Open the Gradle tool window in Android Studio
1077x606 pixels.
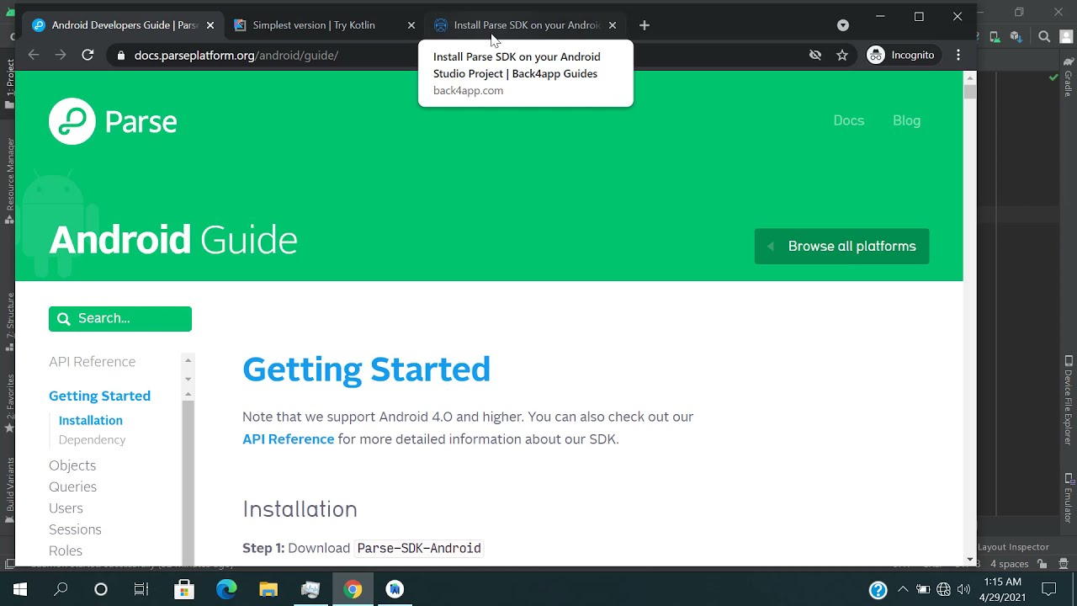coord(1069,77)
